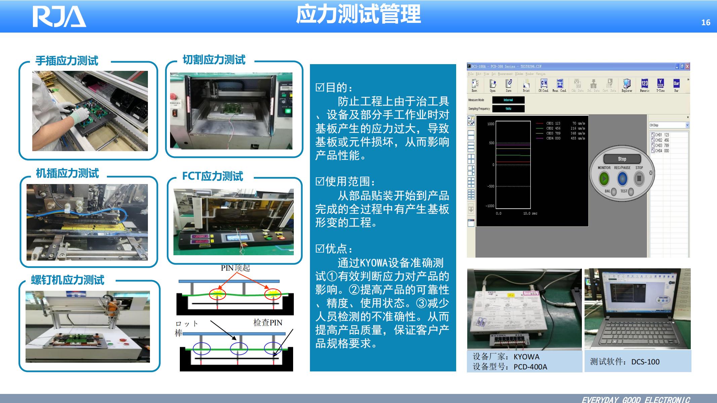Enable the CH04 000 channel display
Image resolution: width=717 pixels, height=403 pixels.
[653, 150]
